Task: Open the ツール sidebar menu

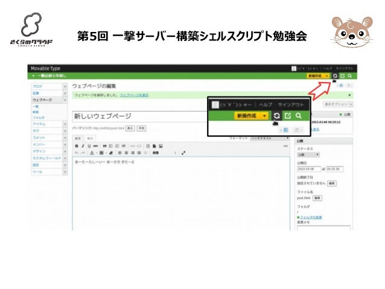Action: click(49, 172)
